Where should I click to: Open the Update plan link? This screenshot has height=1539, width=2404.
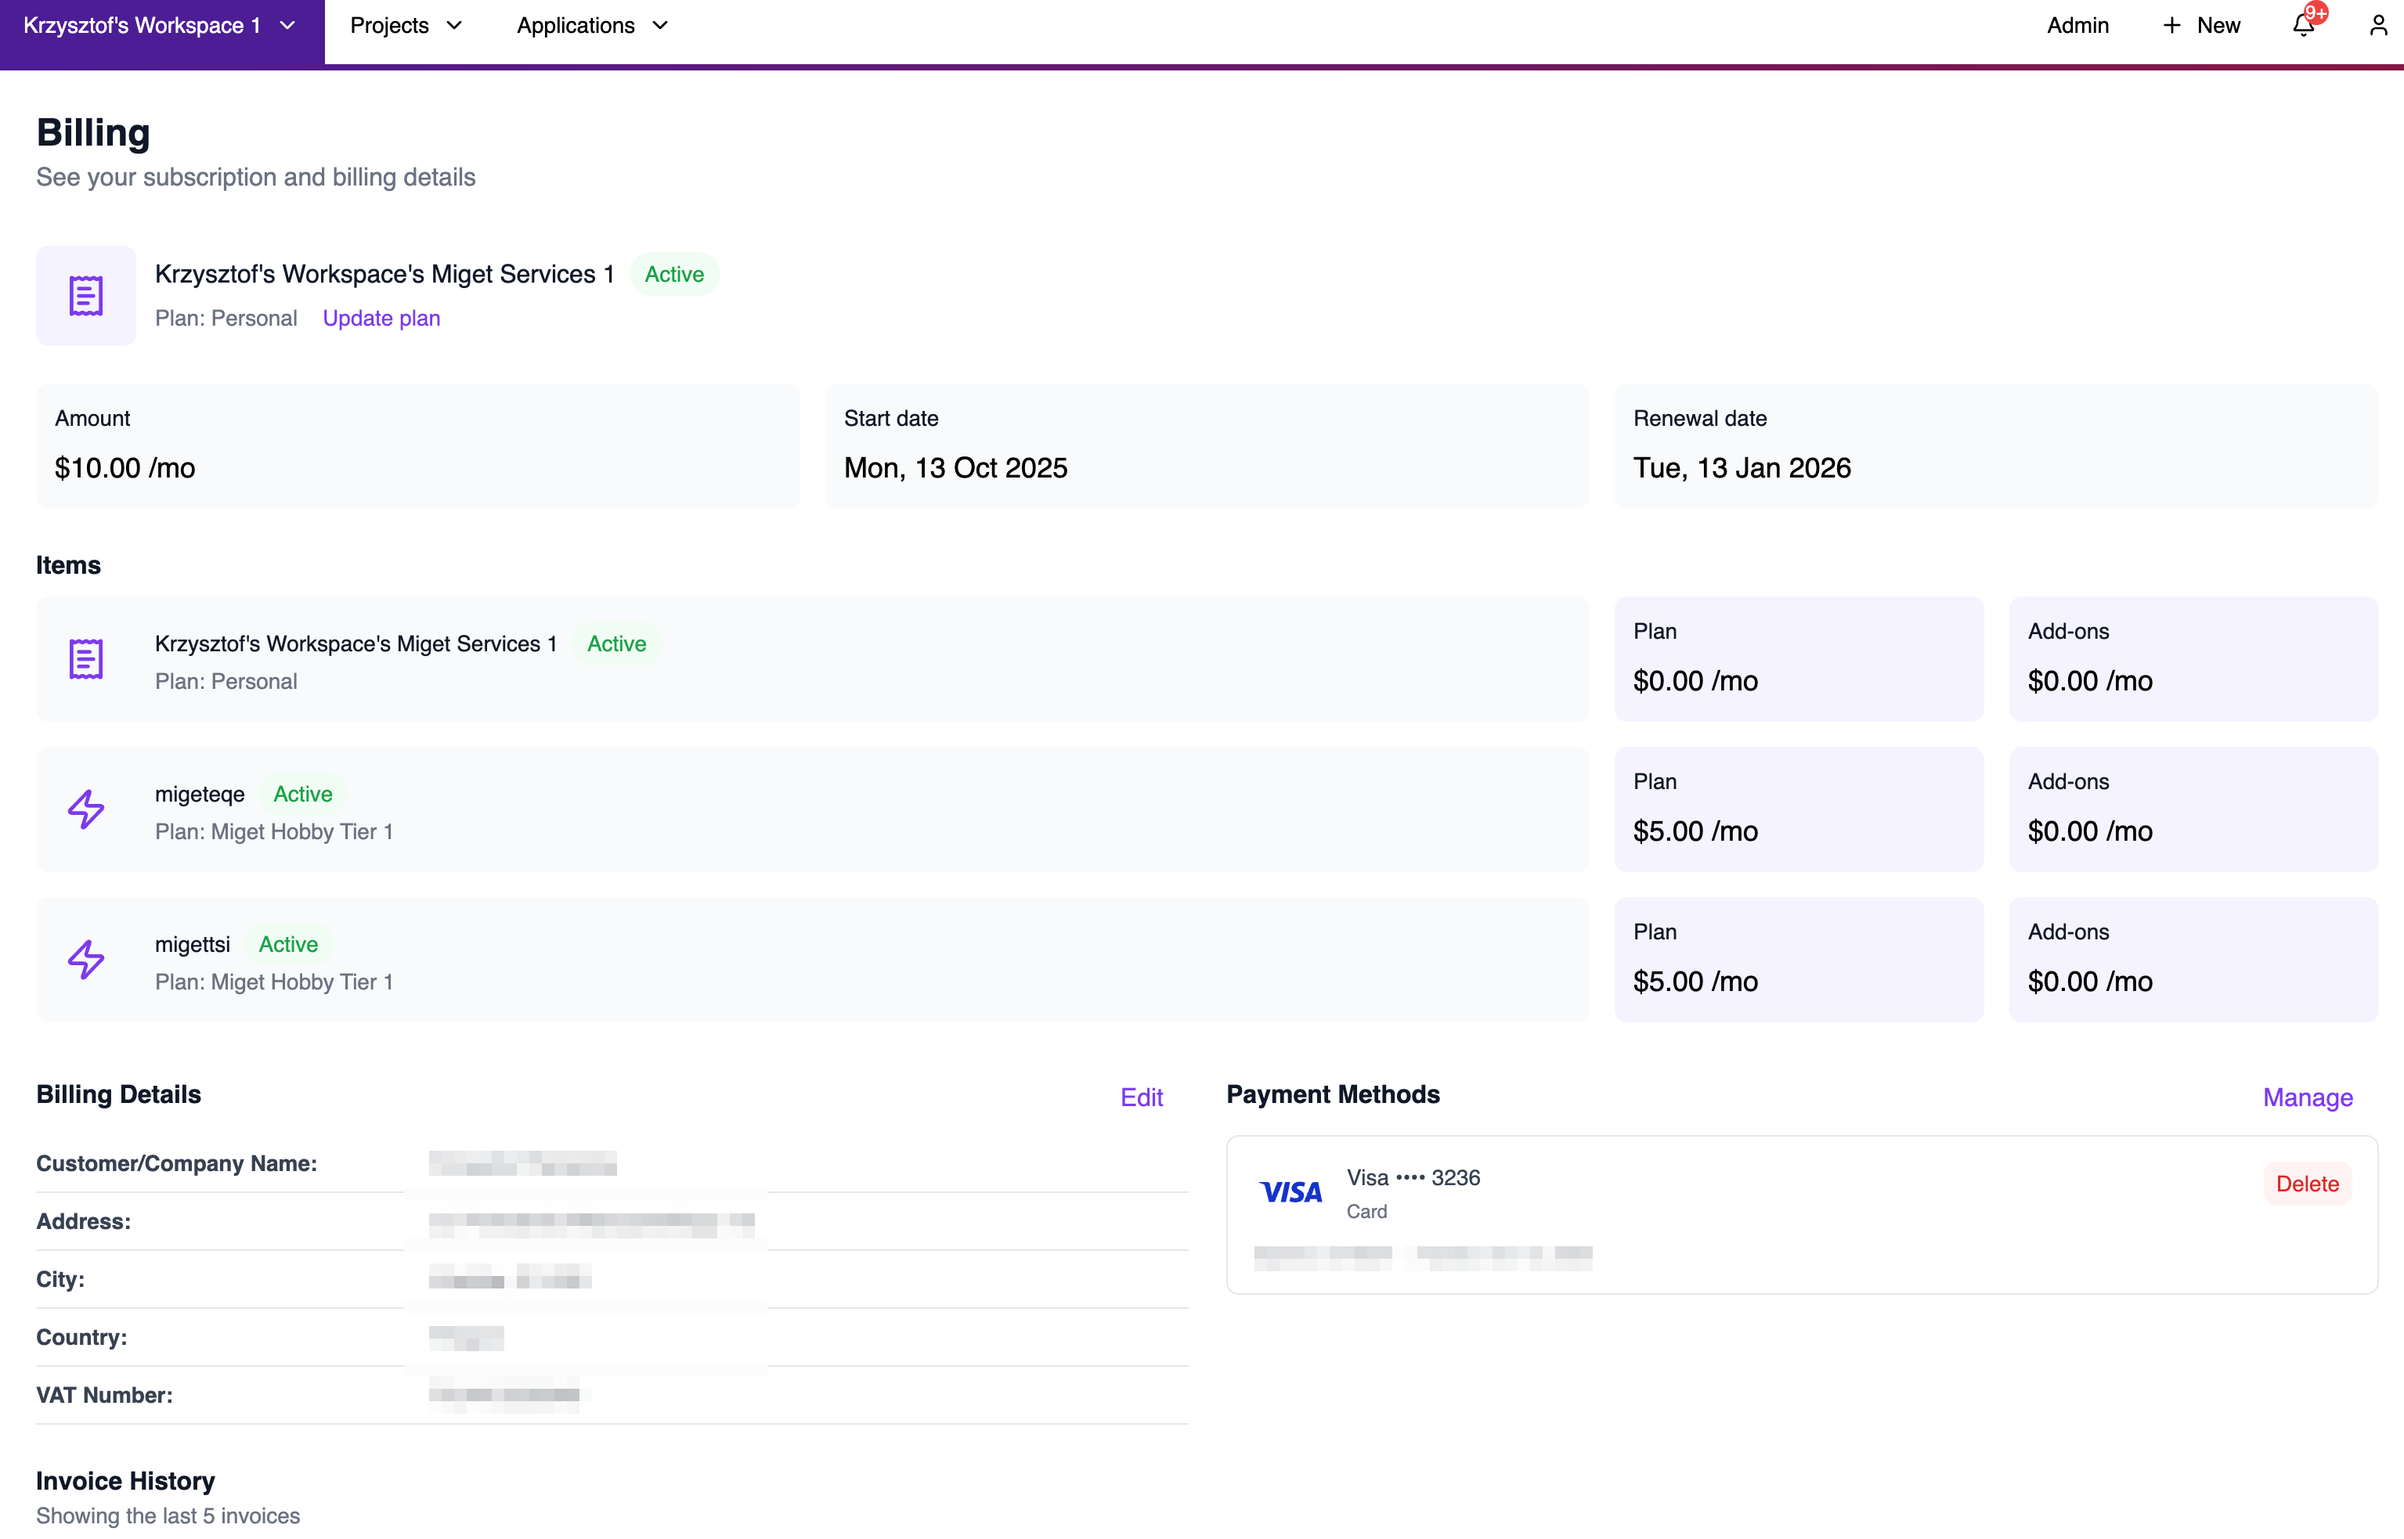click(381, 318)
